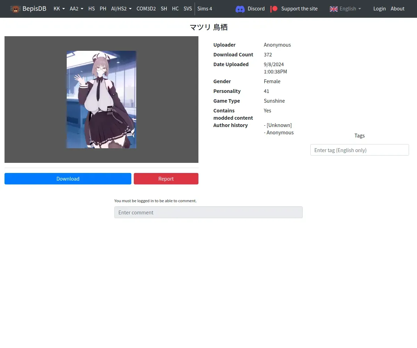The width and height of the screenshot is (417, 348).
Task: Expand the AI/HS2 dropdown menu
Action: pyautogui.click(x=121, y=9)
